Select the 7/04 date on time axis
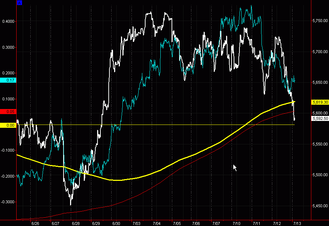The height and width of the screenshot is (226, 329). point(156,223)
